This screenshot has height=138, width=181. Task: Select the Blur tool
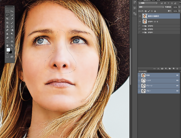tap(7, 34)
